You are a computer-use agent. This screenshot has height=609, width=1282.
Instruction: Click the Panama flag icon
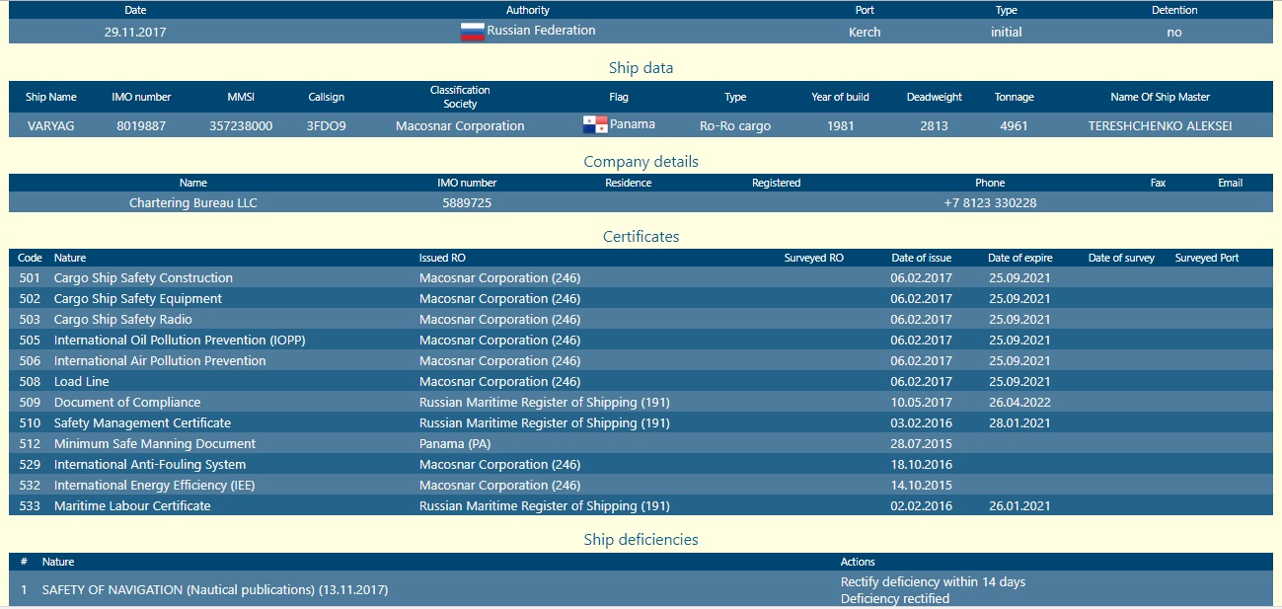595,125
